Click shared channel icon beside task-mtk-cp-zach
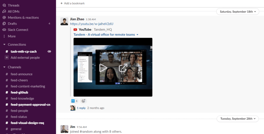This screenshot has height=134, width=264. [49, 51]
